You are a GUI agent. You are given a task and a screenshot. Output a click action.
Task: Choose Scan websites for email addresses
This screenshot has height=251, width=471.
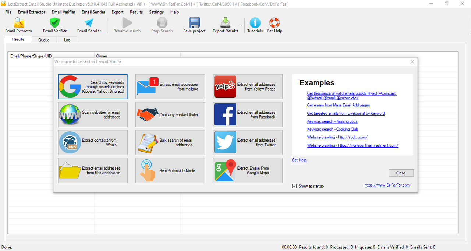click(93, 115)
